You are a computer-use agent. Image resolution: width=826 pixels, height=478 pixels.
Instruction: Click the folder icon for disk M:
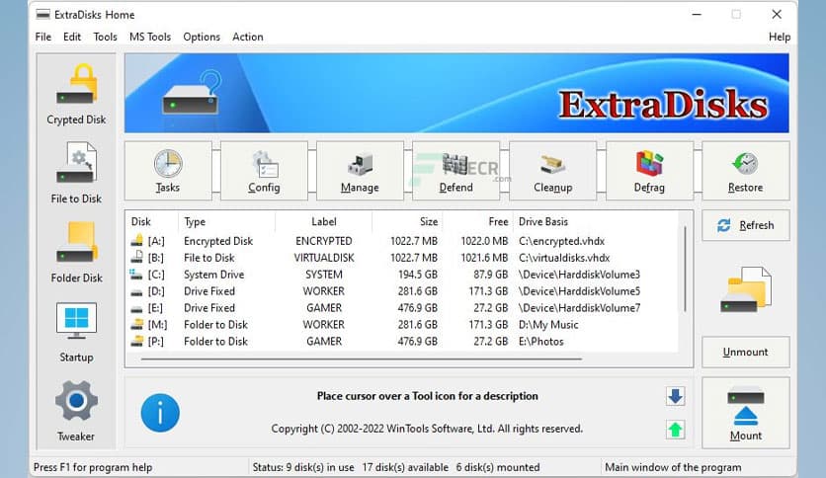[137, 324]
